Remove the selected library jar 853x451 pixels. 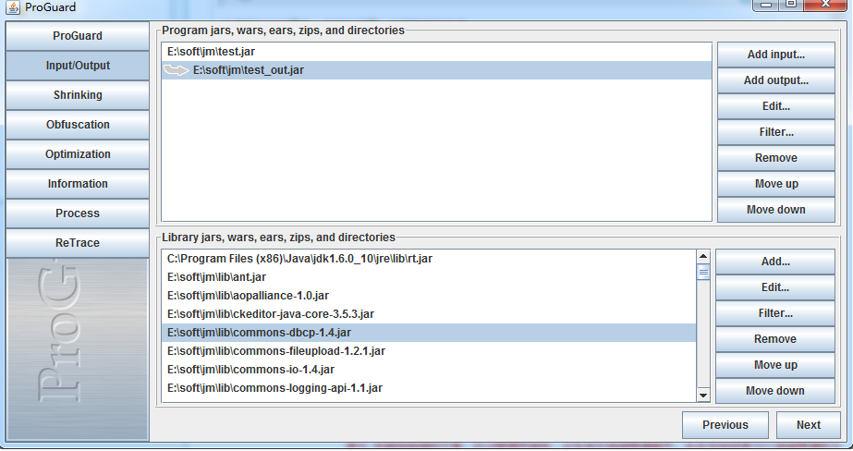[x=775, y=339]
